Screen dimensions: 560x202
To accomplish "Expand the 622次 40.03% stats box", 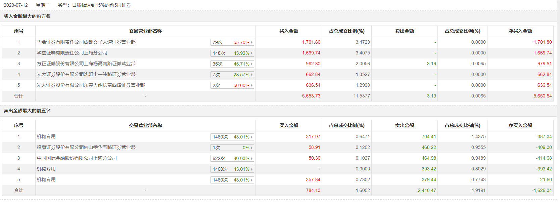I will tap(251, 158).
